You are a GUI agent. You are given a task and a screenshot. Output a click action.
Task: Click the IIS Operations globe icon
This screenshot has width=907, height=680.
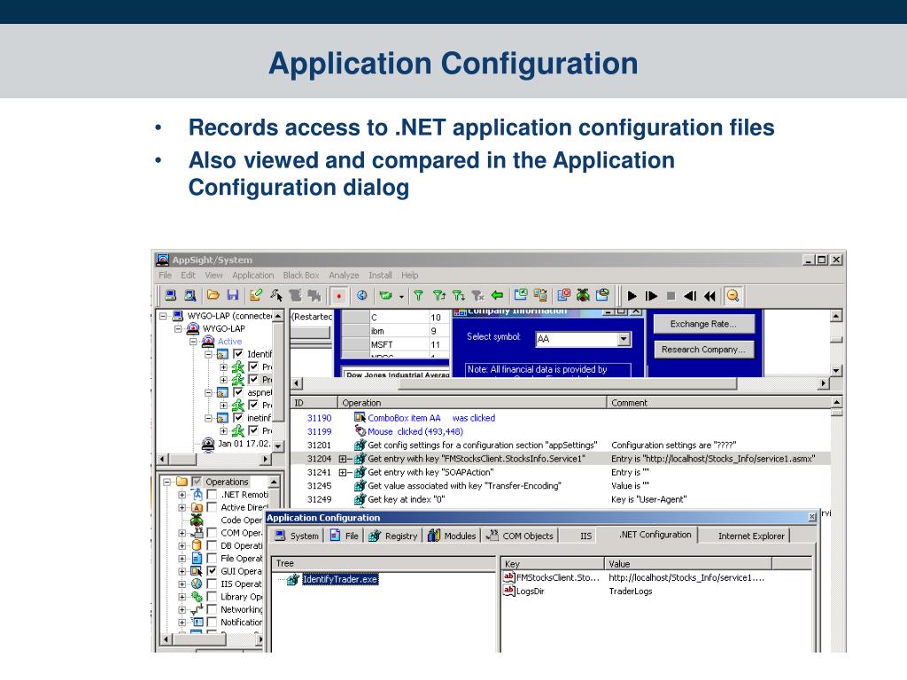point(197,584)
